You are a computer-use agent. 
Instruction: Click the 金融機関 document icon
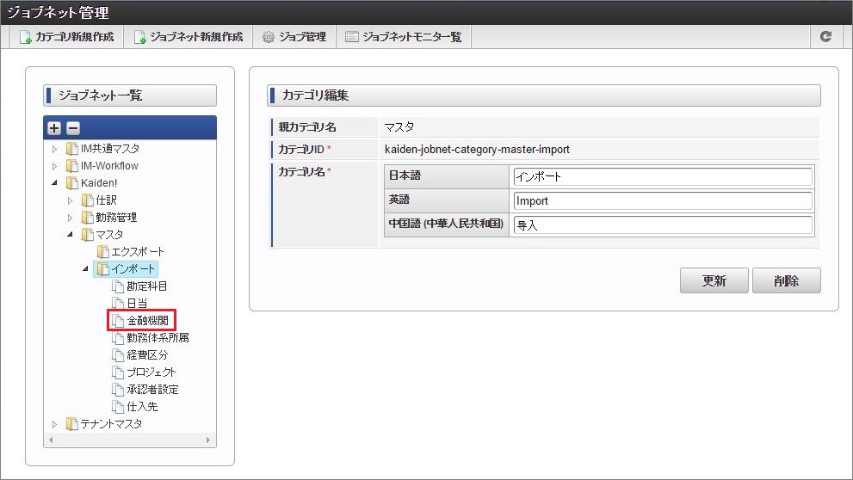pos(118,320)
